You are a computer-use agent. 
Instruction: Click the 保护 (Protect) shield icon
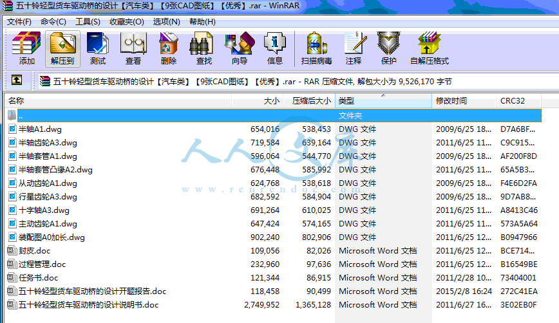[x=388, y=48]
